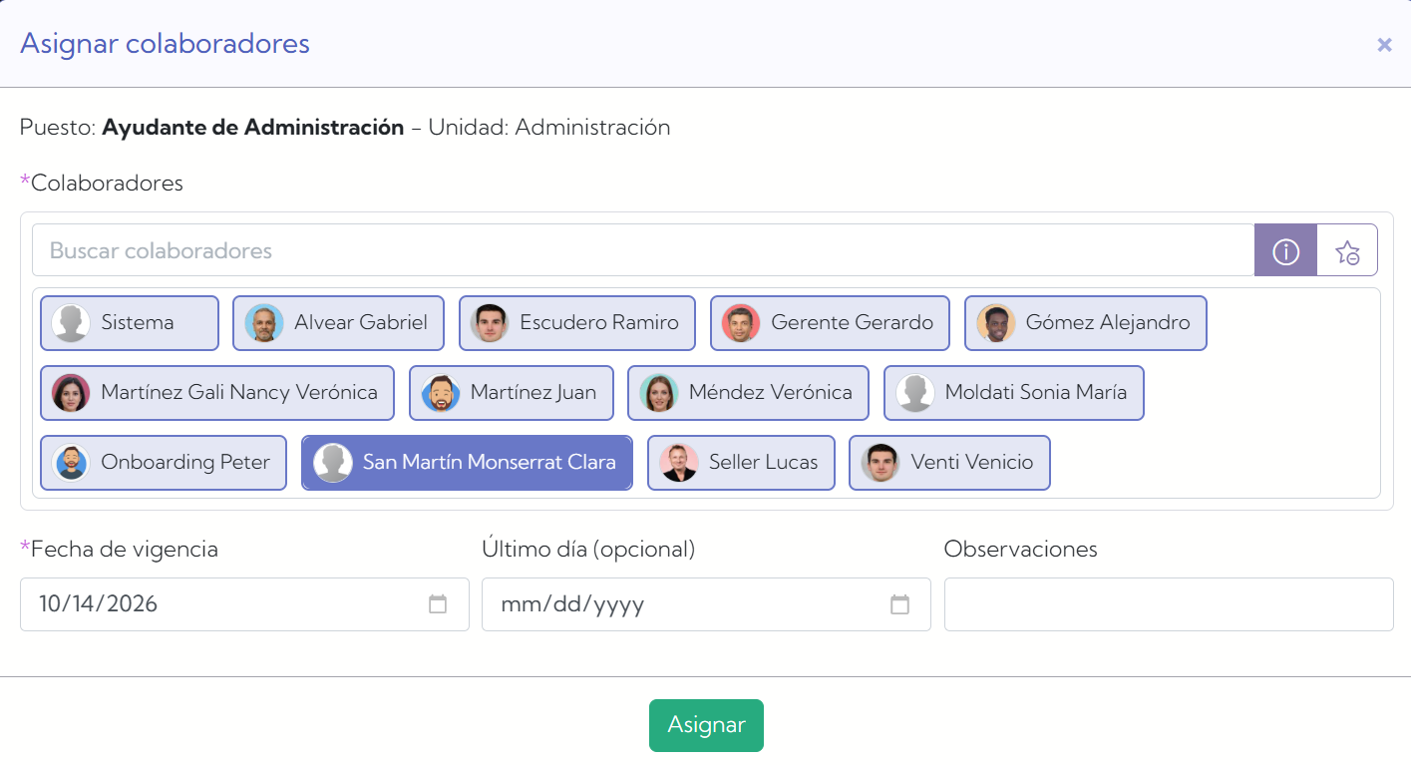Image resolution: width=1411 pixels, height=765 pixels.
Task: Close the Asignar colaboradores dialog
Action: [1384, 44]
